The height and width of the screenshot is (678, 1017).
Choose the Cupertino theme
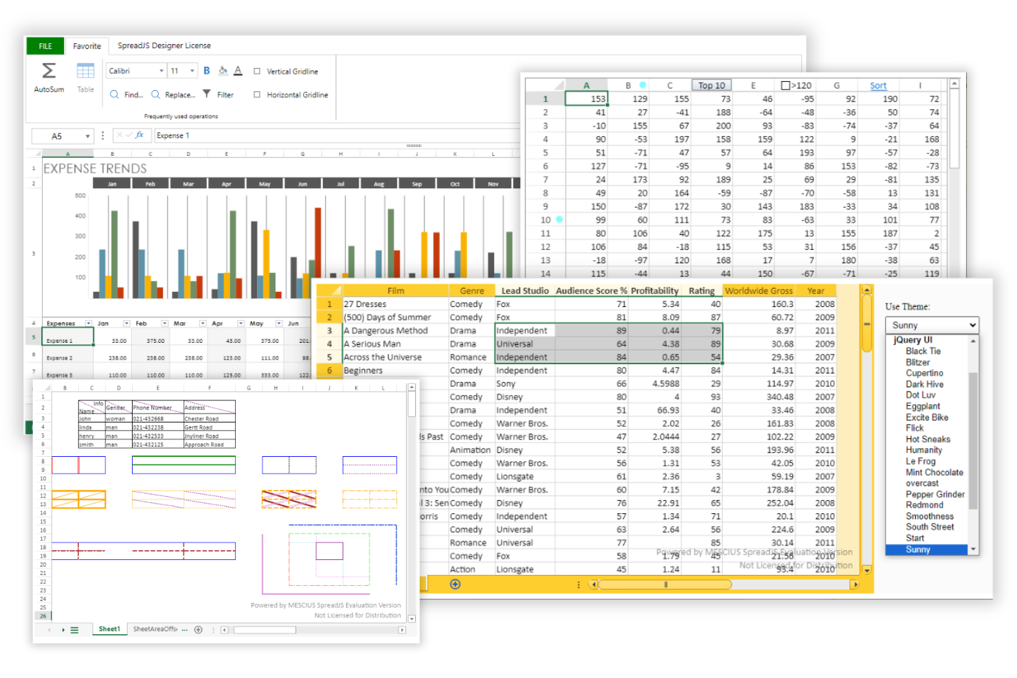click(924, 373)
